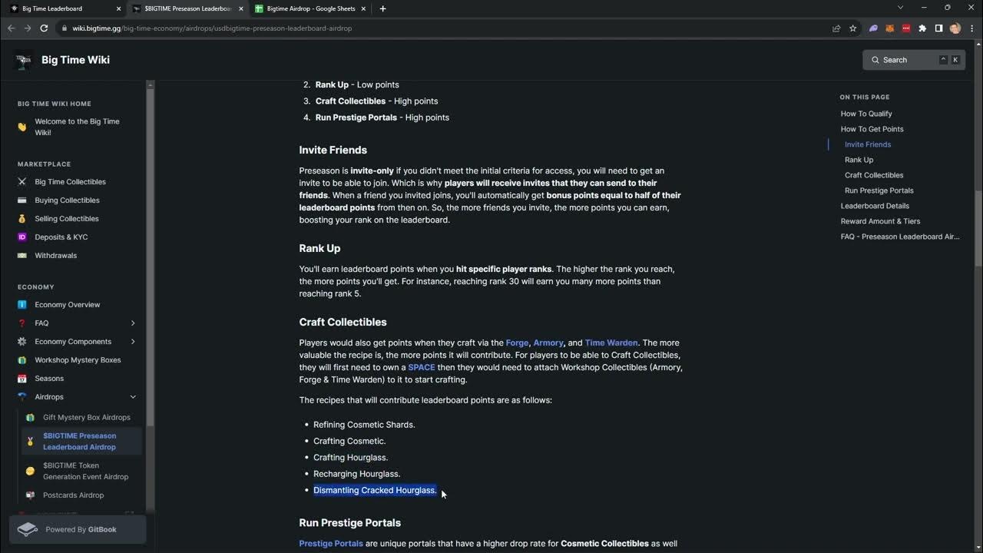Jump to Invite Friends in page outline
Viewport: 983px width, 553px height.
click(868, 144)
